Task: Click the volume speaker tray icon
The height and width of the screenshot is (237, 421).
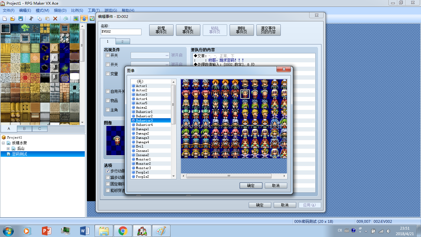Action: coord(388,231)
